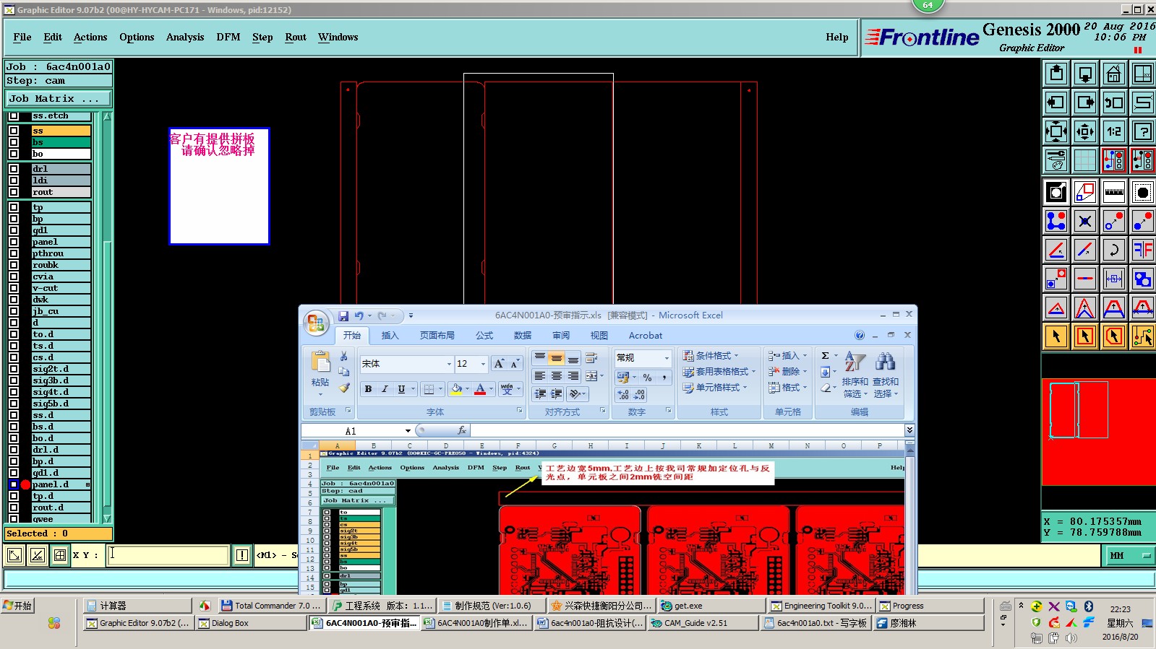
Task: Open the DFM menu
Action: click(228, 38)
